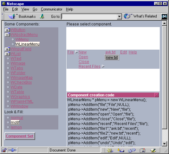The image size is (169, 154).
Task: Open the WFolder component link
Action: click(x=18, y=73)
